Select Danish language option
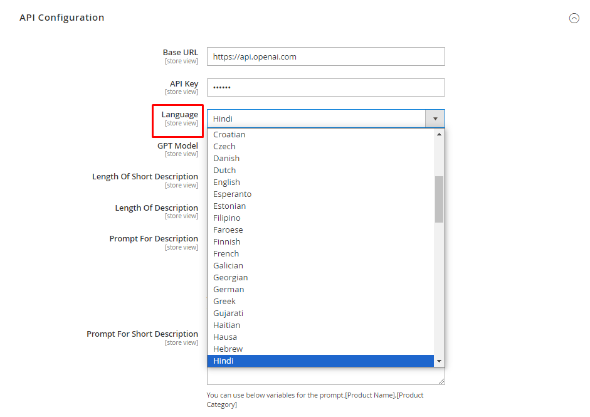The width and height of the screenshot is (590, 417). pyautogui.click(x=226, y=158)
